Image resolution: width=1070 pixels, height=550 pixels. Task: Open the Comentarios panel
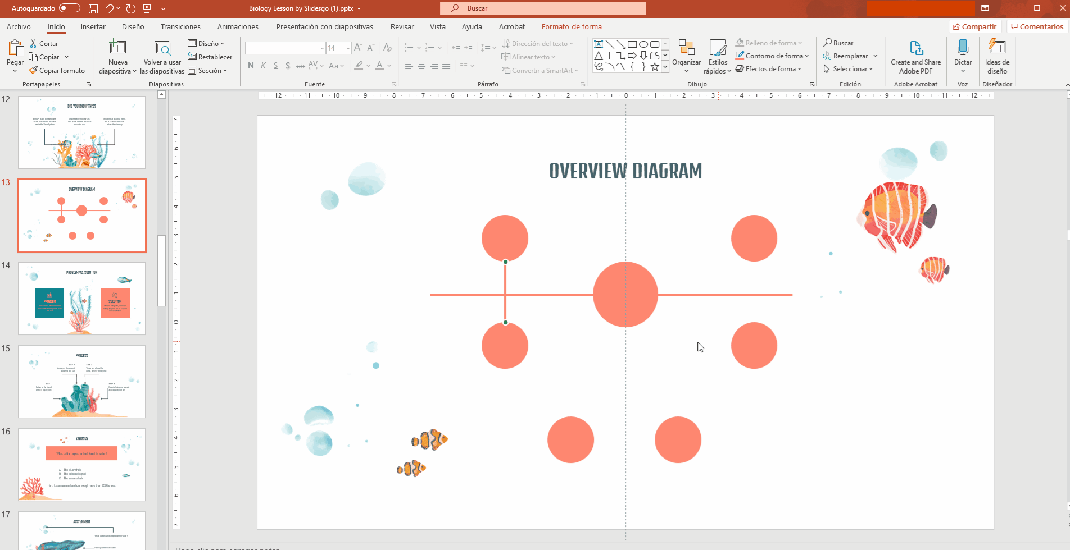(x=1037, y=26)
